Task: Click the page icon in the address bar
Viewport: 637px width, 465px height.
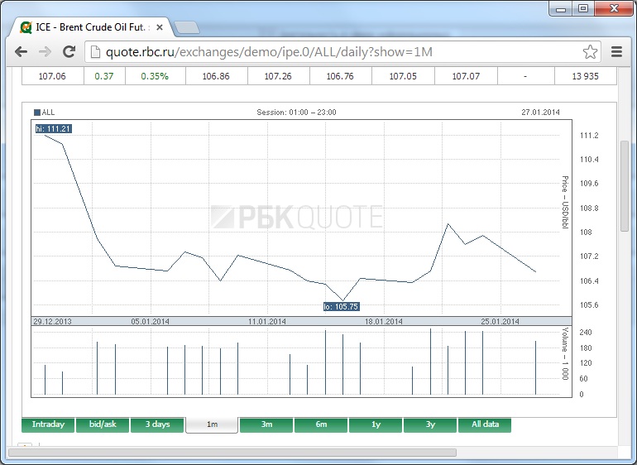Action: 95,52
